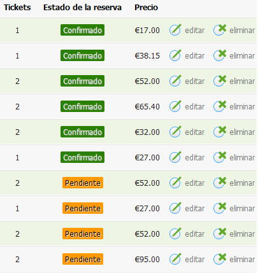Click the Confirmado badge on €17.00 row
This screenshot has height=273, width=258.
82,30
